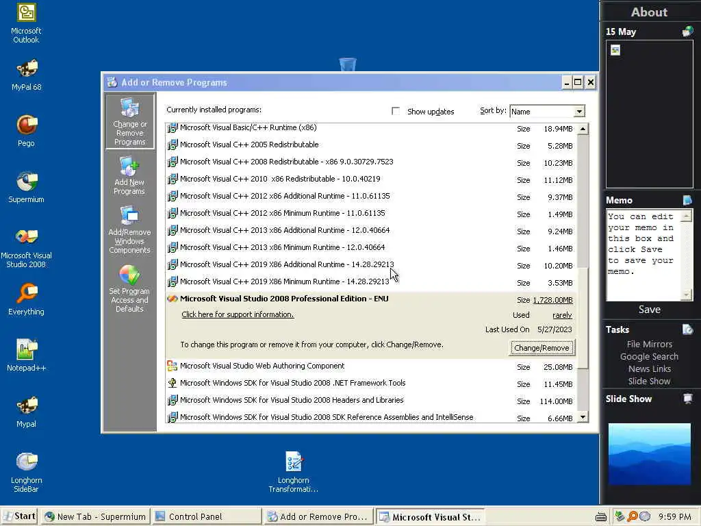Click the program list scroll down arrow
Screen dimensions: 701x526
583,417
